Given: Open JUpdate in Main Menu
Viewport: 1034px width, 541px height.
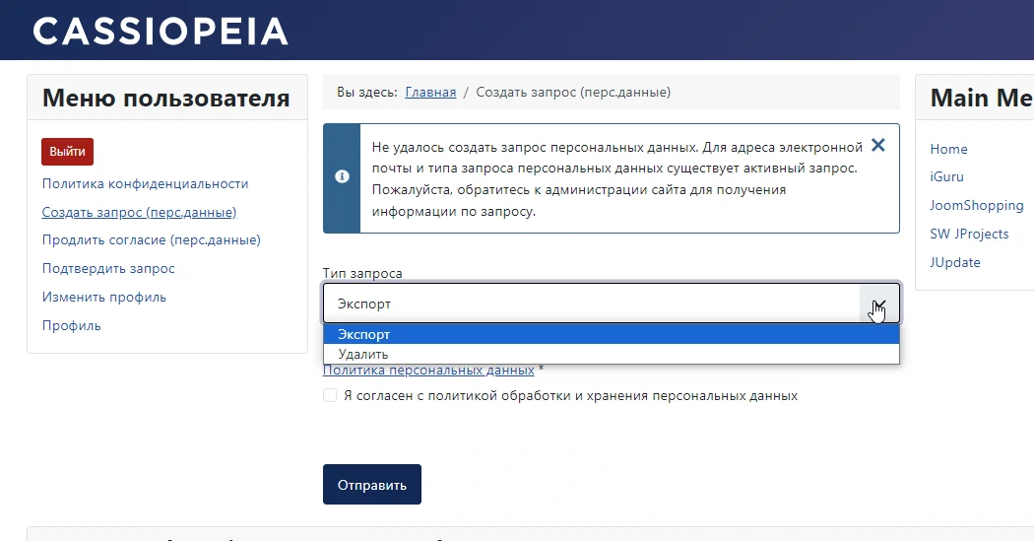Looking at the screenshot, I should coord(955,262).
